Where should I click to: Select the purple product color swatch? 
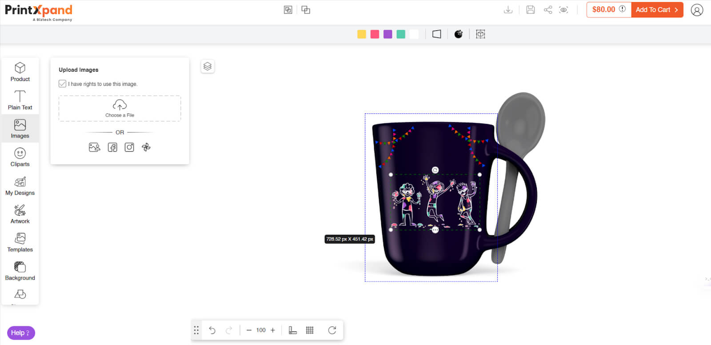tap(388, 34)
